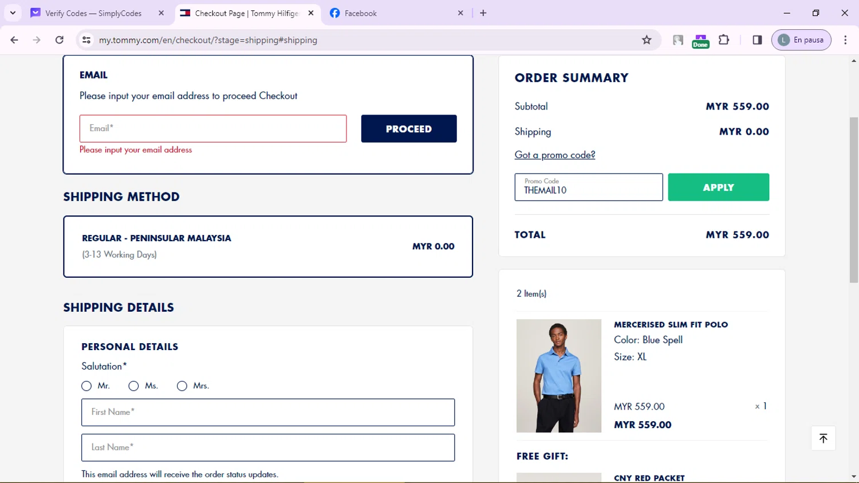Click the scrollbar up arrow
Image resolution: width=859 pixels, height=483 pixels.
(x=854, y=60)
